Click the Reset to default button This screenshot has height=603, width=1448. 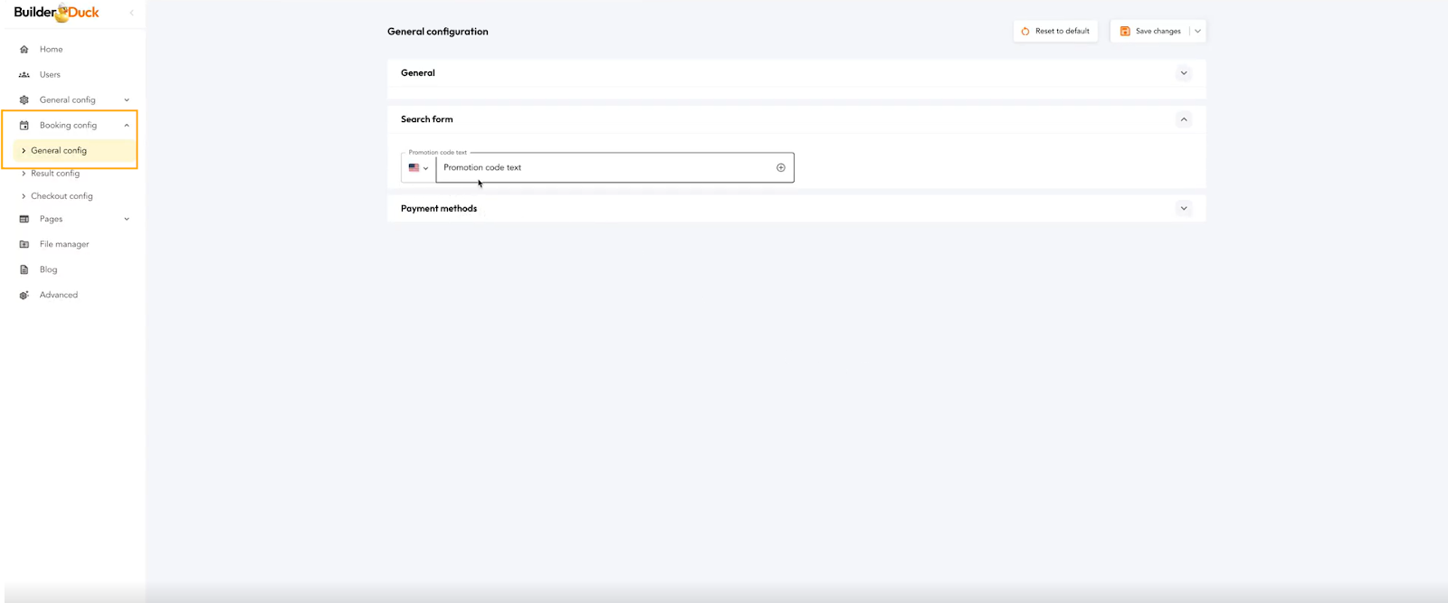click(x=1055, y=31)
